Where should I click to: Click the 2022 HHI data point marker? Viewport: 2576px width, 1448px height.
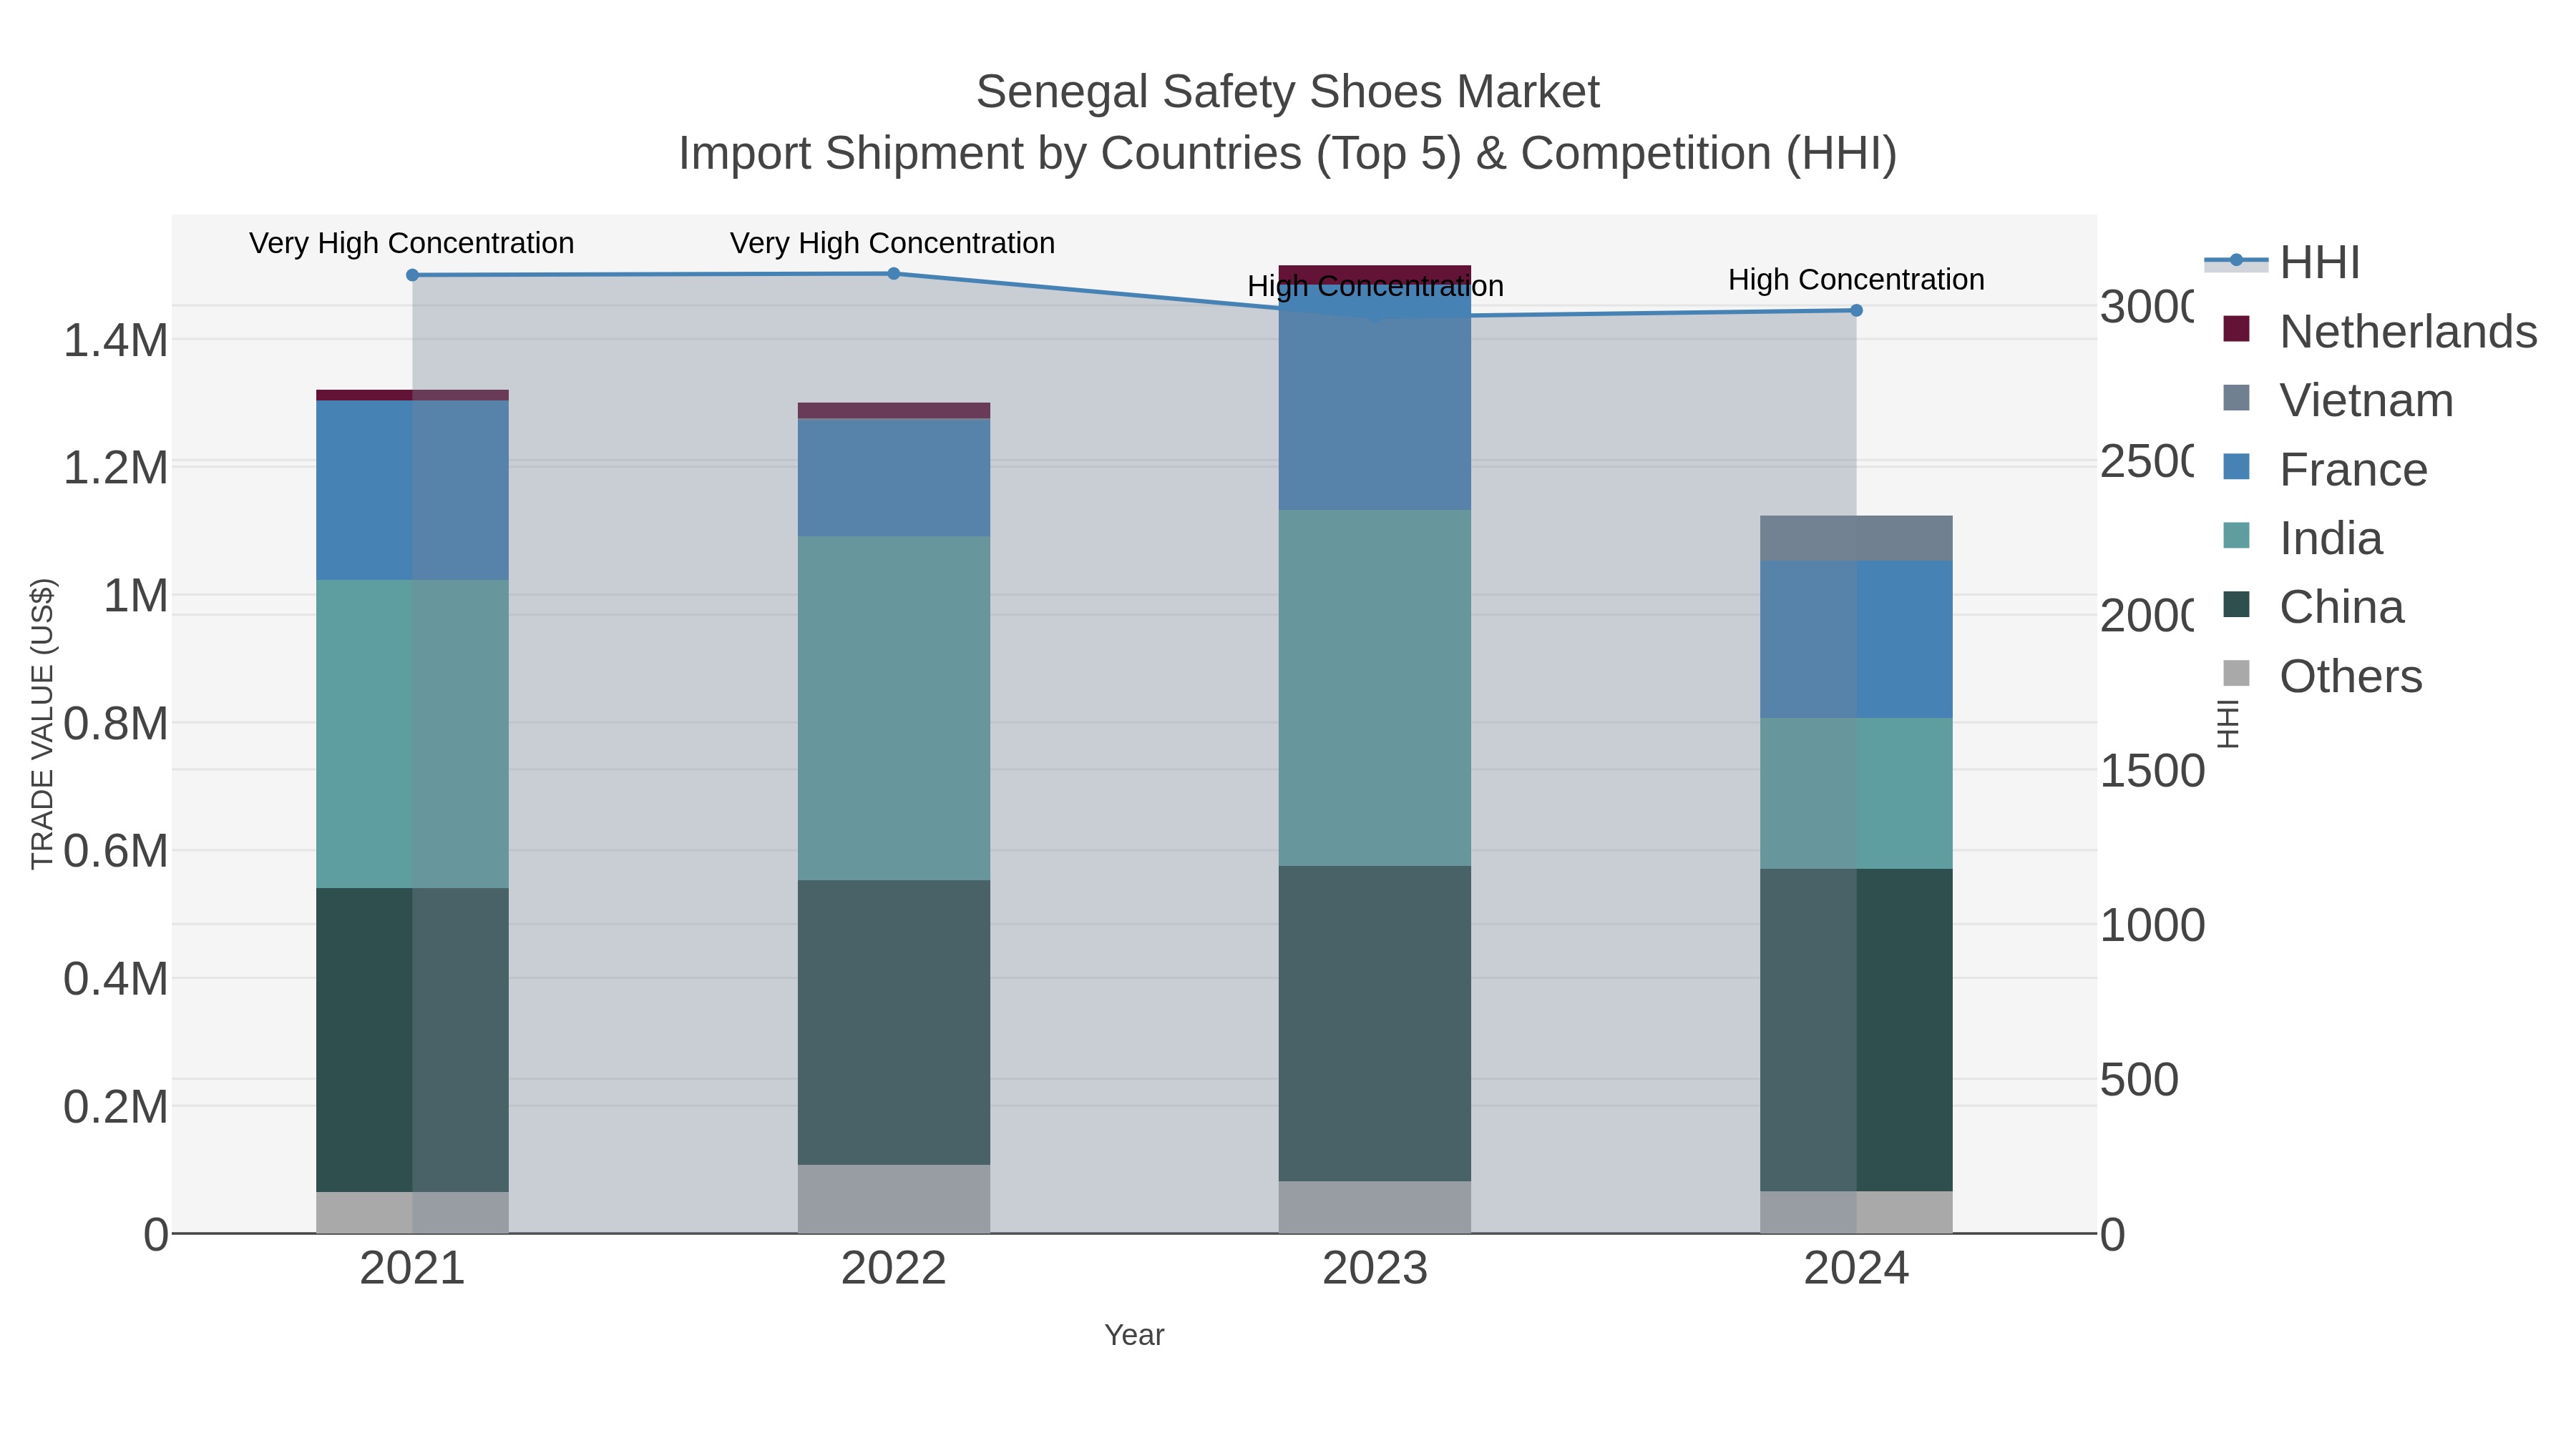point(894,274)
